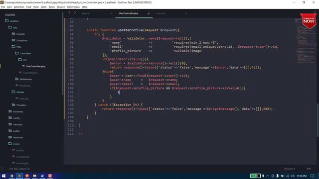Click the Line 102 Column status text
This screenshot has width=319, height=179.
click(x=19, y=169)
